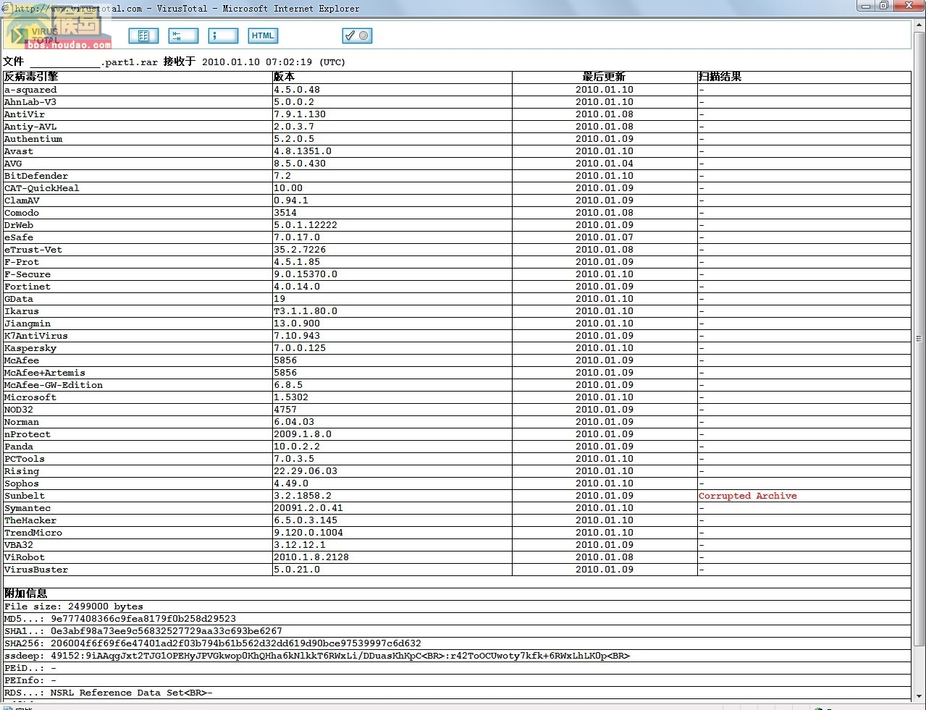Click AVG version 8.5.0.430

300,164
